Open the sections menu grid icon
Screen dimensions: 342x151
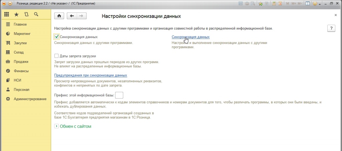(x=6, y=15)
